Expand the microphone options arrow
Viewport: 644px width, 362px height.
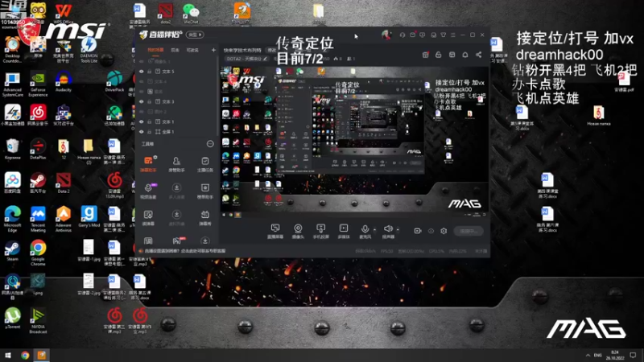pyautogui.click(x=374, y=230)
